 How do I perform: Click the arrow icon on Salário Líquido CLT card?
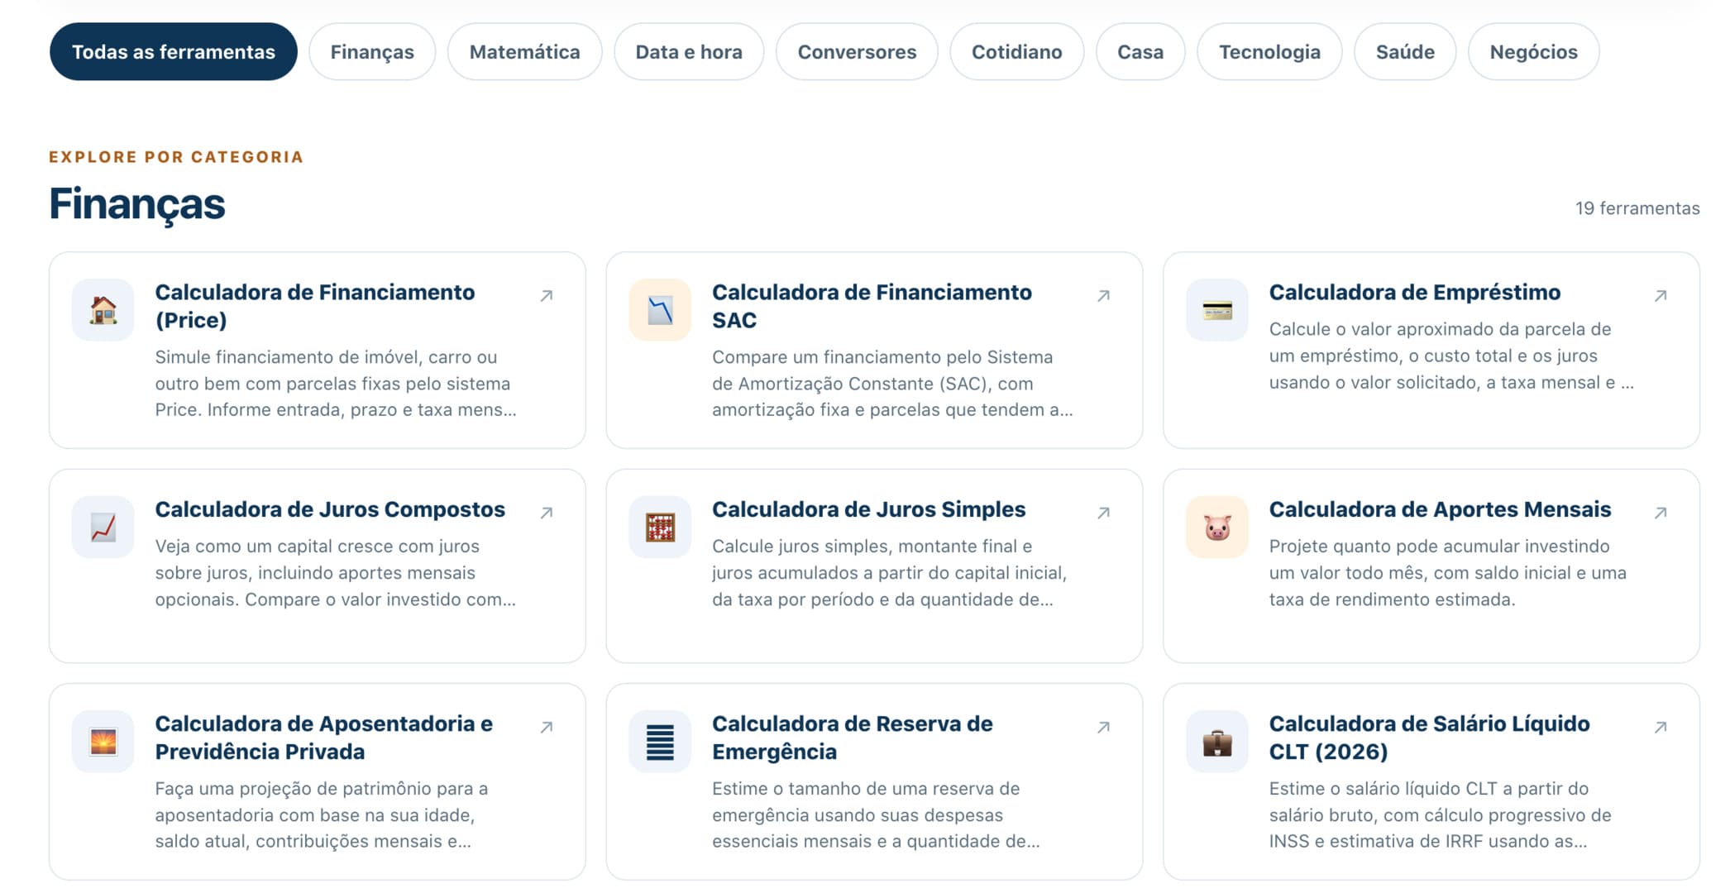(x=1661, y=727)
